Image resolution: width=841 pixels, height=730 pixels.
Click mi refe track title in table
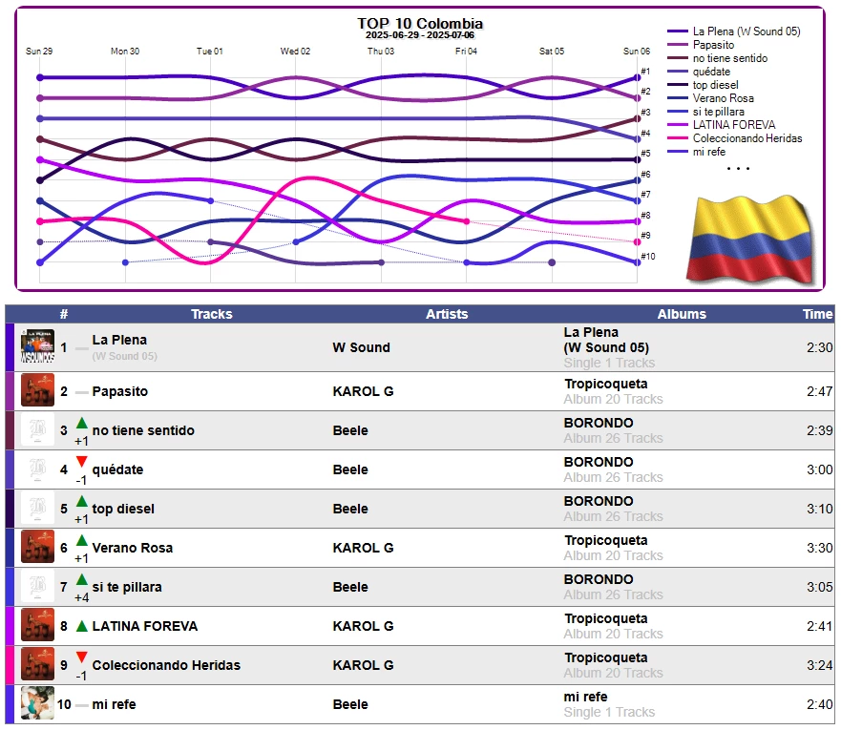tap(115, 704)
